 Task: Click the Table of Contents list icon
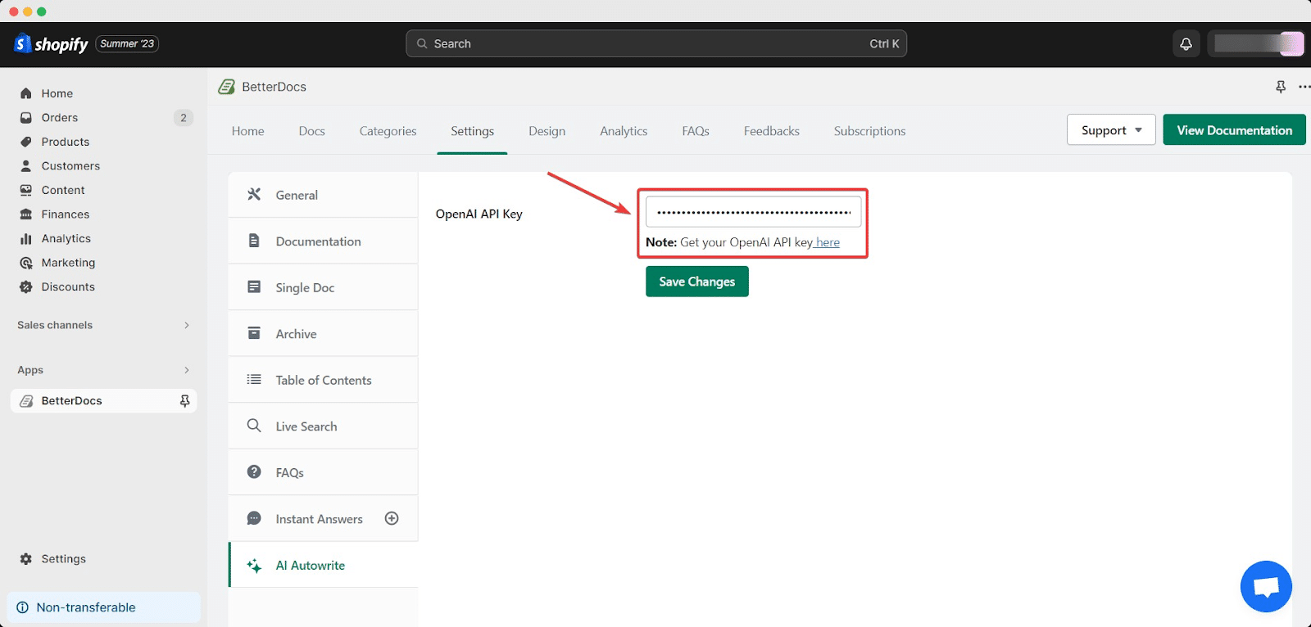[x=254, y=380]
